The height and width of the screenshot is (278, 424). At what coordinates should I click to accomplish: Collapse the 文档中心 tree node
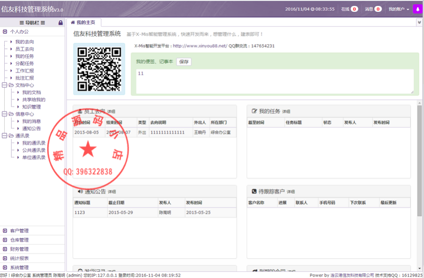[x=4, y=85]
